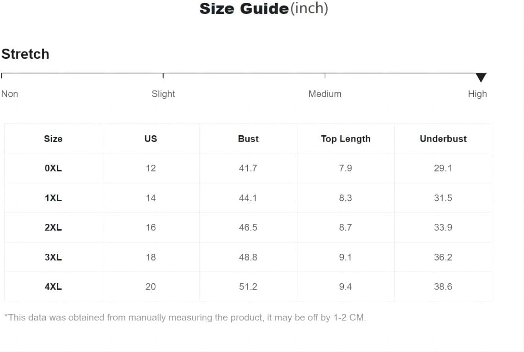
Task: Click the 38.6 underbust value cell
Action: coord(443,287)
